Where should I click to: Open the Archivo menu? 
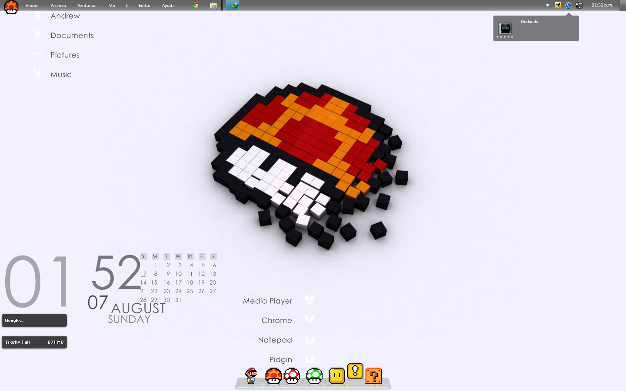click(58, 5)
